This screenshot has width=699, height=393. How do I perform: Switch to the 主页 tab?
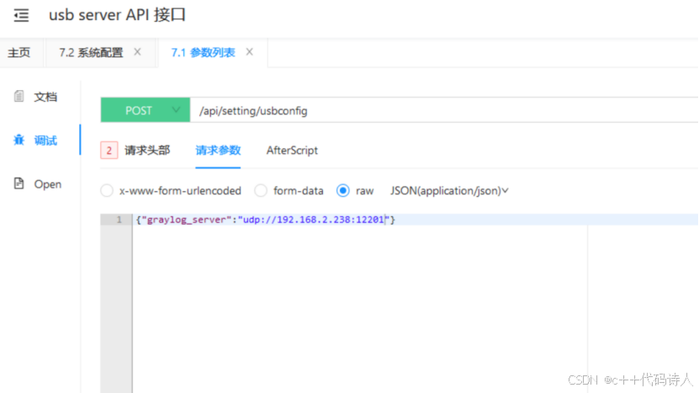pyautogui.click(x=19, y=52)
